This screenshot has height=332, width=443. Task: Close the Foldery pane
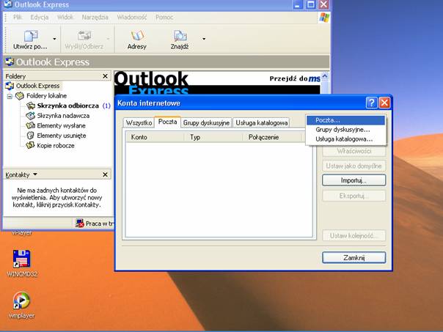pyautogui.click(x=105, y=76)
